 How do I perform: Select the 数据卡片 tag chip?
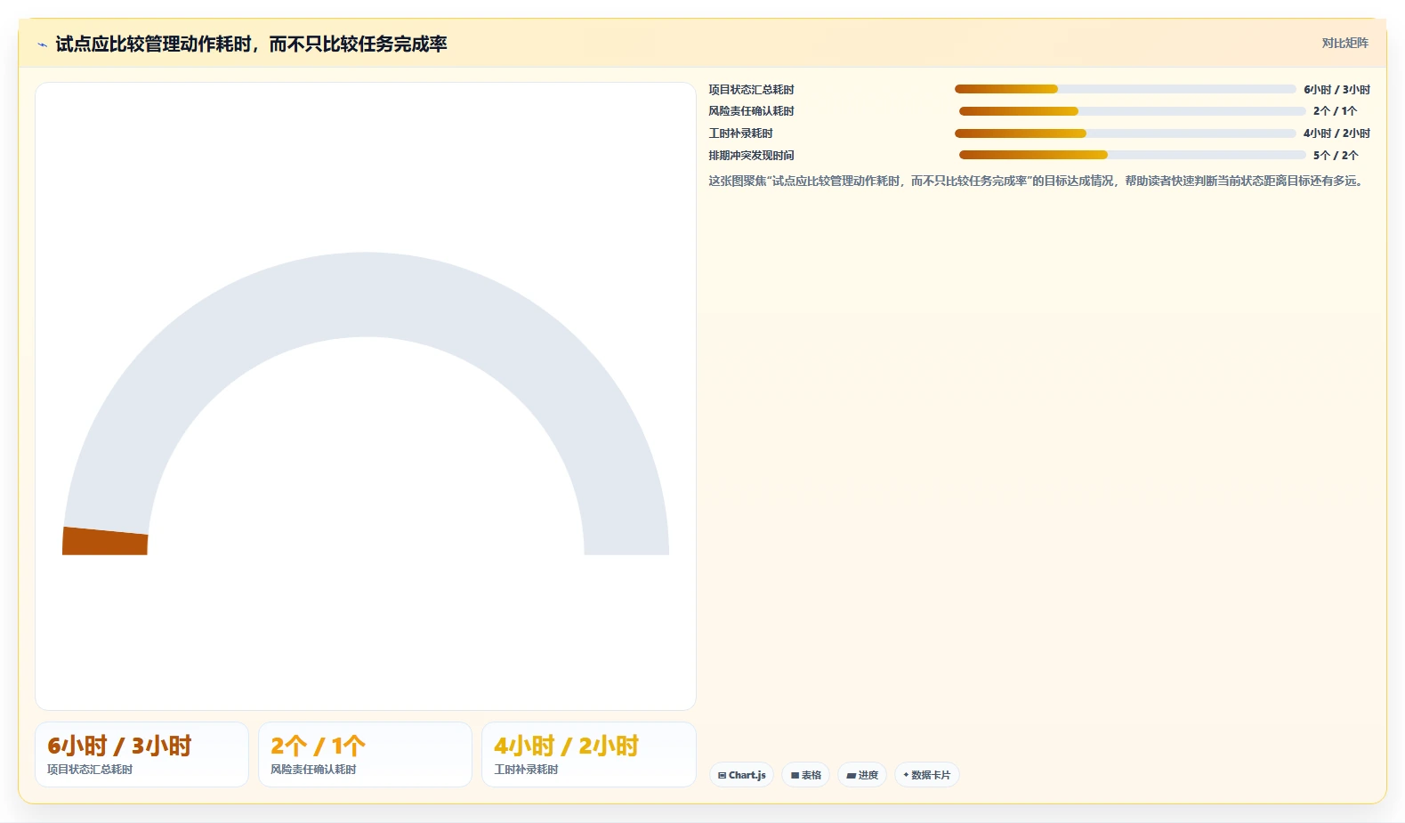(x=927, y=775)
